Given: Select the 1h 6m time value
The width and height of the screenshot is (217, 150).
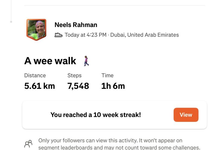Looking at the screenshot, I should [x=113, y=86].
